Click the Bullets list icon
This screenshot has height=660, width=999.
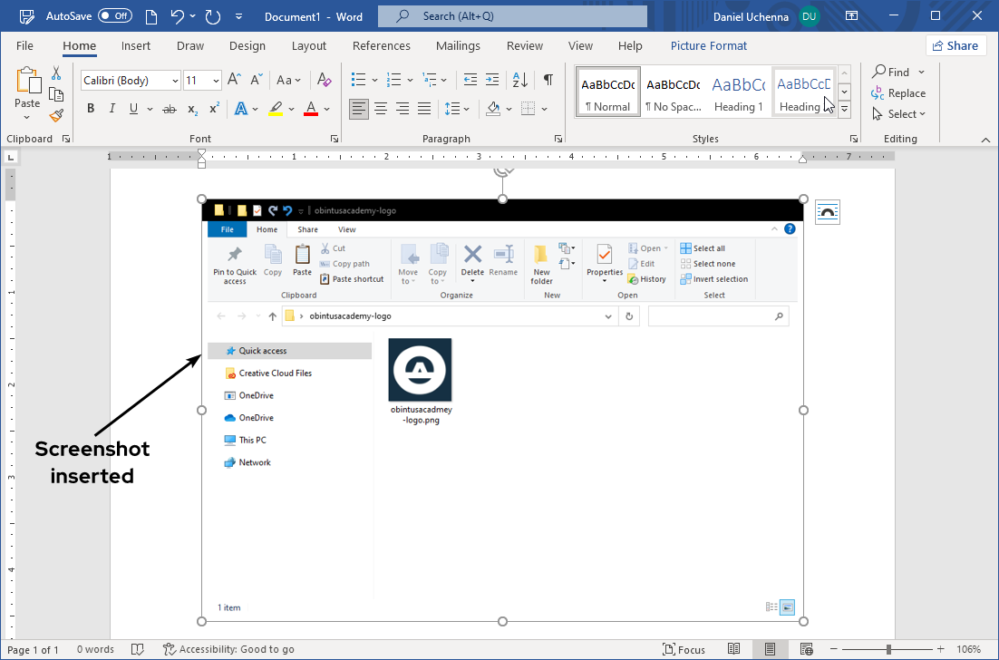click(358, 80)
